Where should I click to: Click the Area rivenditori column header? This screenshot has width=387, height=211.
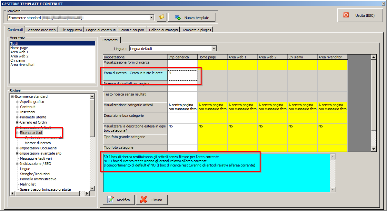coord(332,57)
